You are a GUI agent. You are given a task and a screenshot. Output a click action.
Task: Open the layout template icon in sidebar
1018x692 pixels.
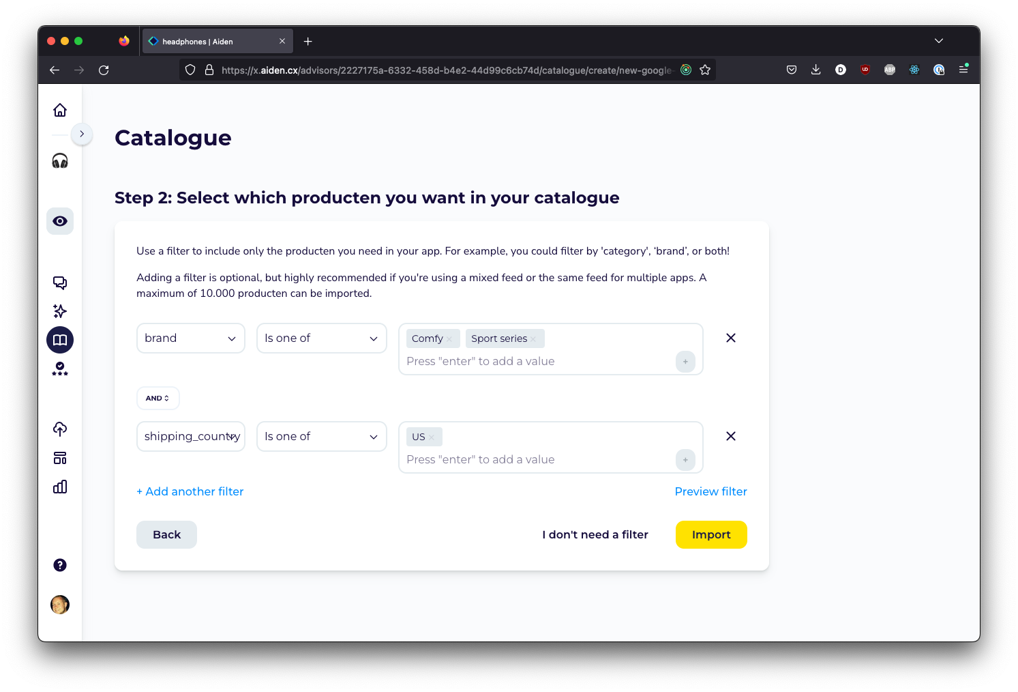tap(60, 458)
